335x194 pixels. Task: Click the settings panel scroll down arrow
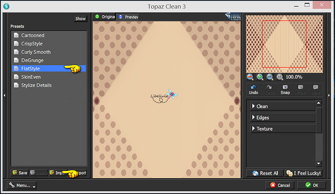coord(319,164)
